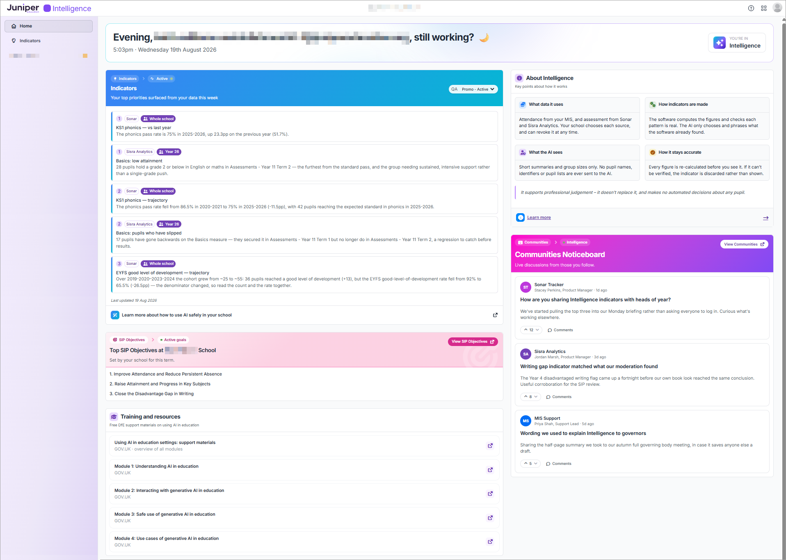Expand the 8 upvotes control
The height and width of the screenshot is (560, 786).
530,397
